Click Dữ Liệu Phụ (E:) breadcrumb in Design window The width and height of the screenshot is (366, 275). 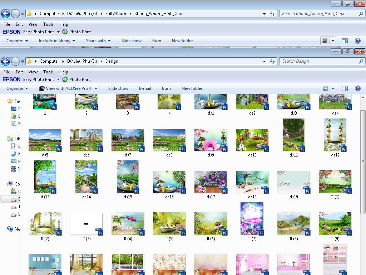[82, 61]
